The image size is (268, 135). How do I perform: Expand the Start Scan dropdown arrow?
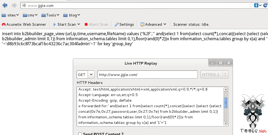[79, 24]
